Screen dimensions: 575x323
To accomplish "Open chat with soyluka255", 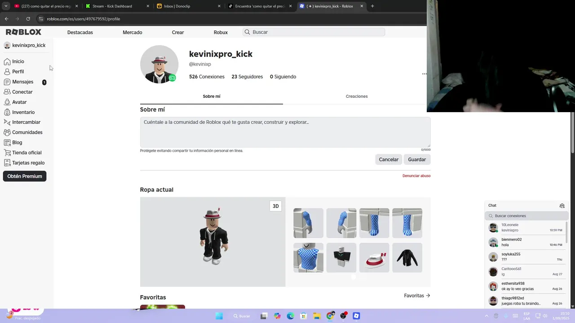I will click(x=526, y=257).
